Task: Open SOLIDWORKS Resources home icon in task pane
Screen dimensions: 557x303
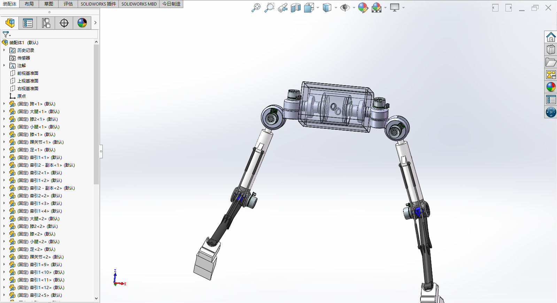Action: pos(551,37)
